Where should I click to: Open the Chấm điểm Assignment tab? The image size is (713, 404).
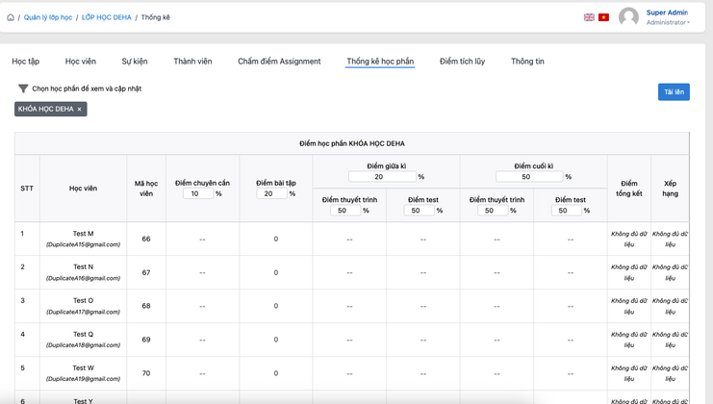pos(279,62)
